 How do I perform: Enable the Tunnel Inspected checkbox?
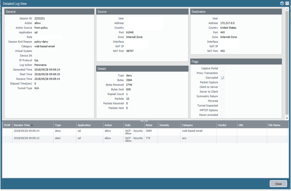coord(223,106)
